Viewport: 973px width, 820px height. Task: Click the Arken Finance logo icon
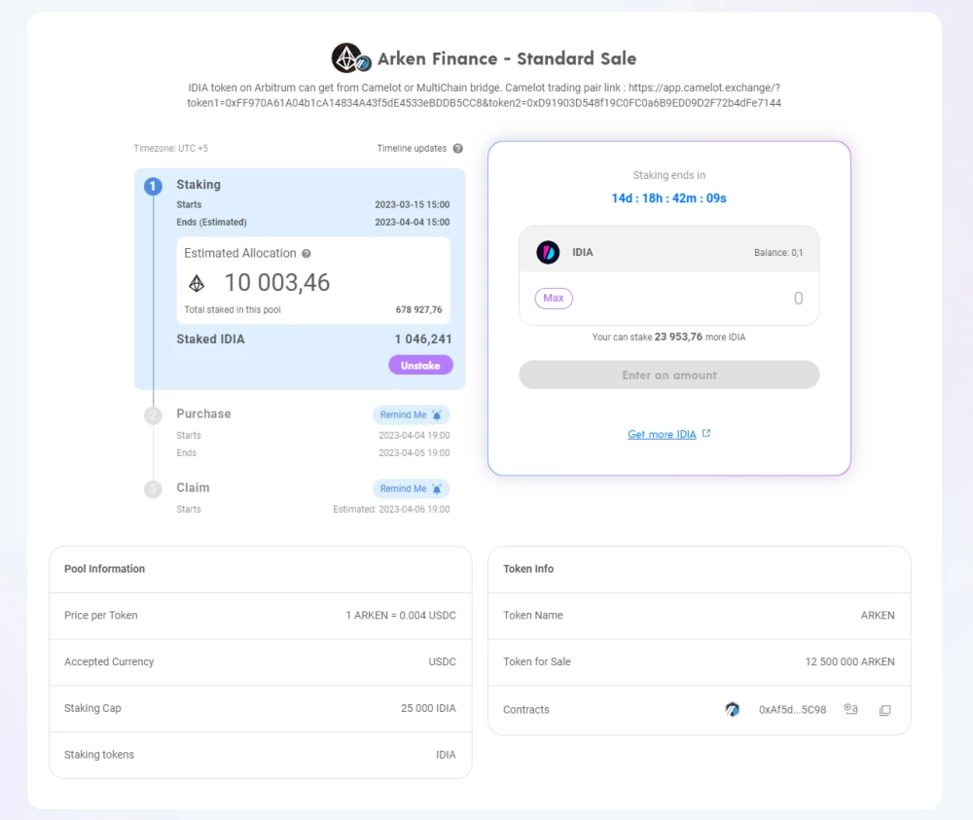350,58
